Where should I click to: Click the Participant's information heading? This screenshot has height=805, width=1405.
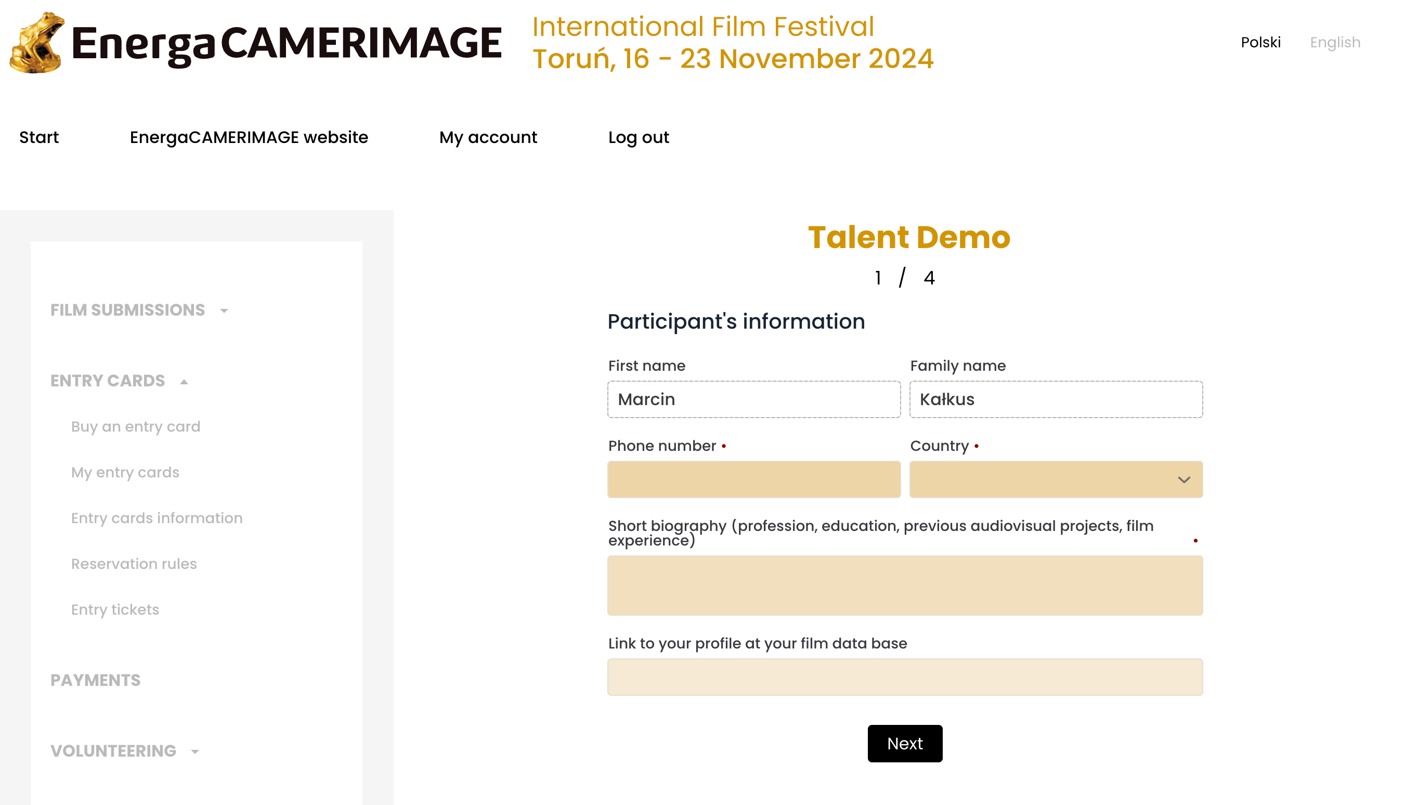736,322
